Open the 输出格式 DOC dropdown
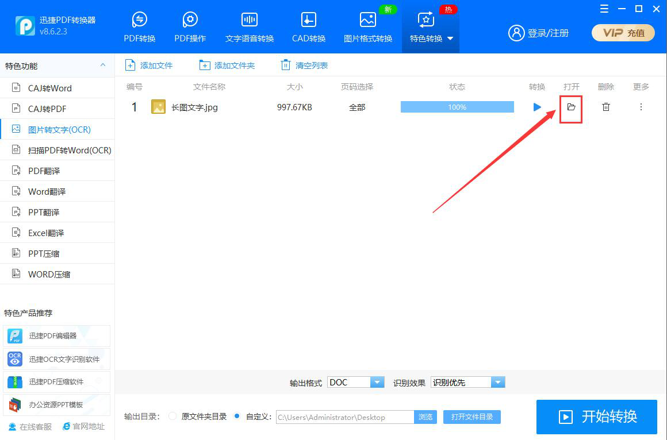 point(355,382)
